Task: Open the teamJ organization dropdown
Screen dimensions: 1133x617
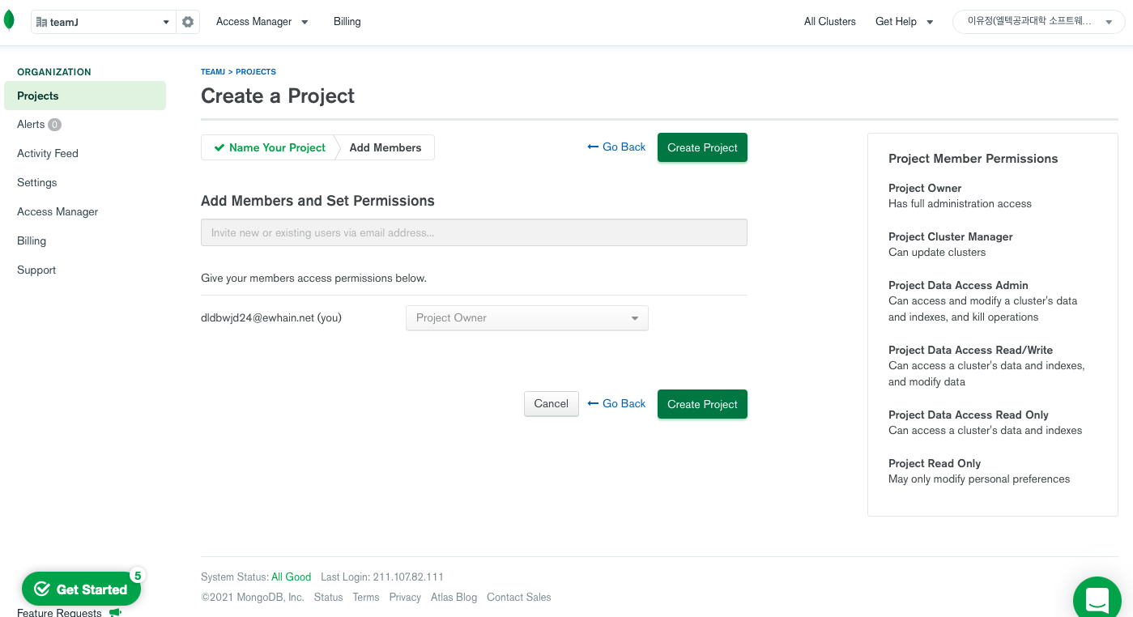Action: pos(104,22)
